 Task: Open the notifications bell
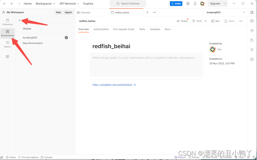click(195, 4)
